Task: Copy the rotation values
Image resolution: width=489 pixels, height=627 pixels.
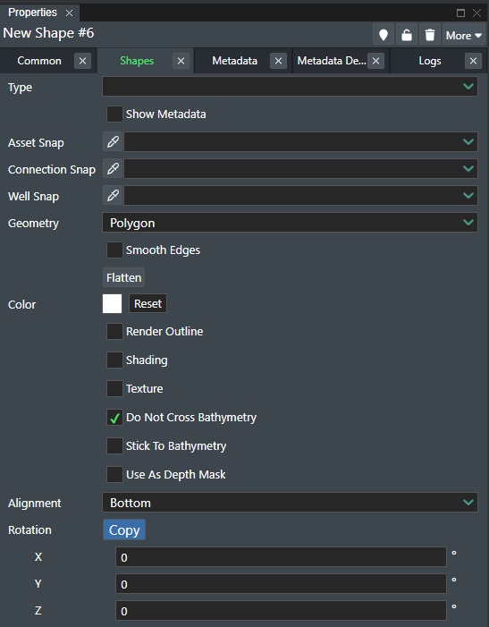Action: 124,530
